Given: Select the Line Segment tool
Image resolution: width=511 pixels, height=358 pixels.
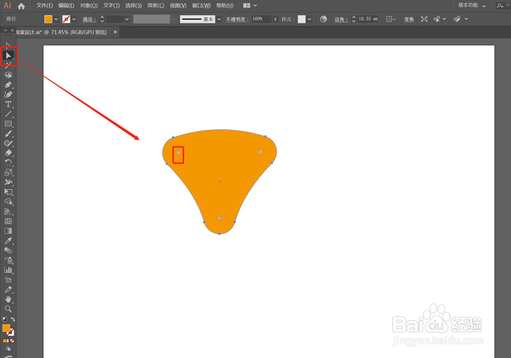Looking at the screenshot, I should (8, 114).
